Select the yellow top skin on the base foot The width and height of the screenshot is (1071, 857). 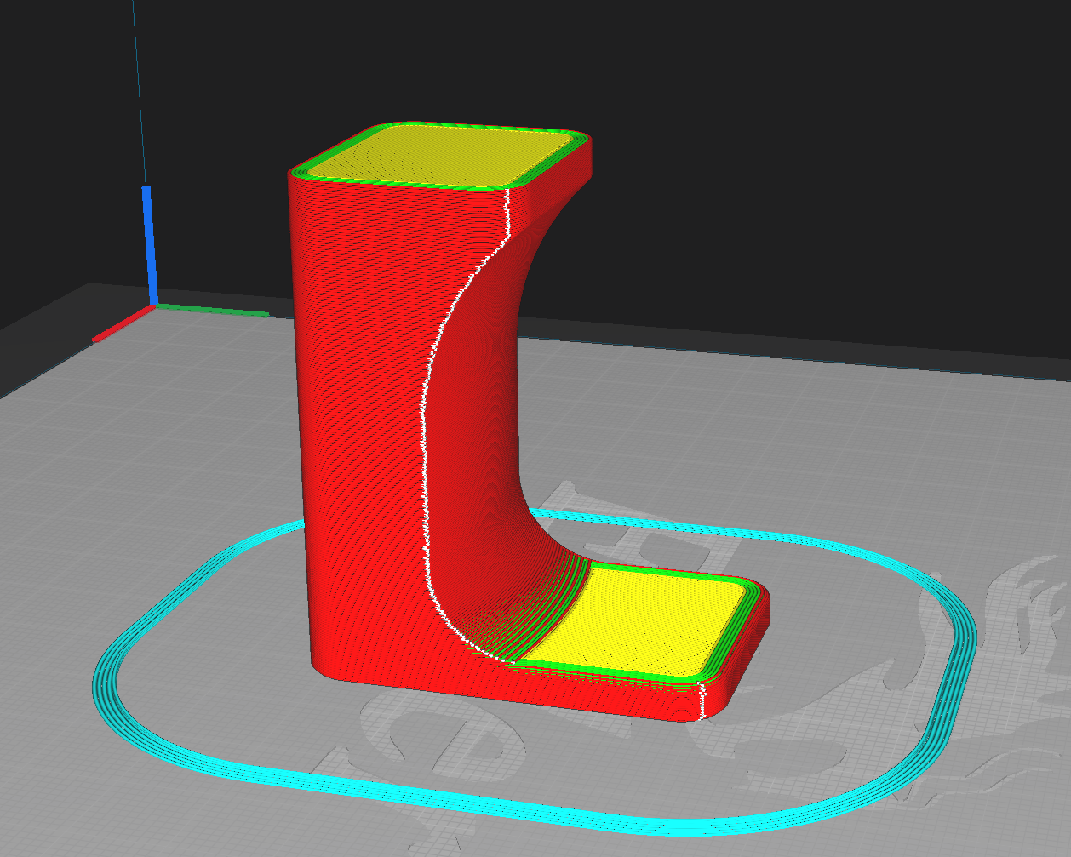pyautogui.click(x=647, y=617)
